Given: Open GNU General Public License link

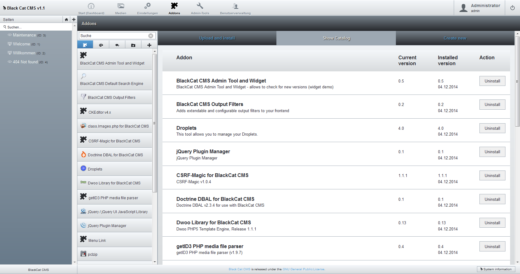Looking at the screenshot, I should 304,269.
